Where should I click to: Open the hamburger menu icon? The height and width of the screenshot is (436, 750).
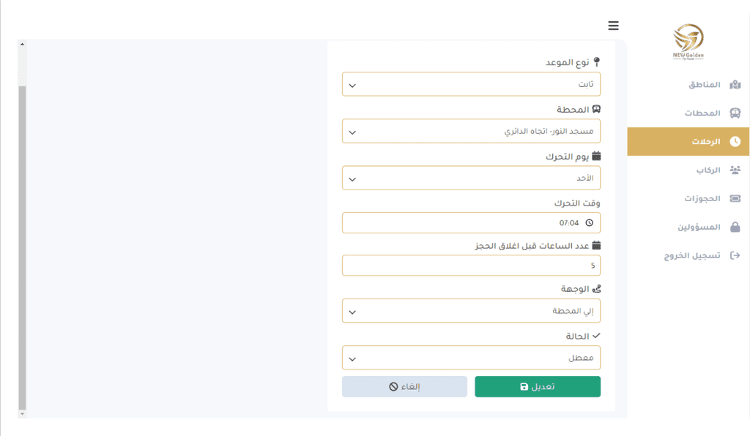pos(613,26)
